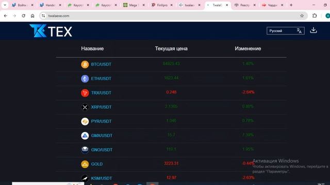Click the download app icon in the header

click(x=313, y=30)
